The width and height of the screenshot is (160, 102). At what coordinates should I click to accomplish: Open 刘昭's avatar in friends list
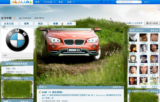pyautogui.click(x=143, y=59)
